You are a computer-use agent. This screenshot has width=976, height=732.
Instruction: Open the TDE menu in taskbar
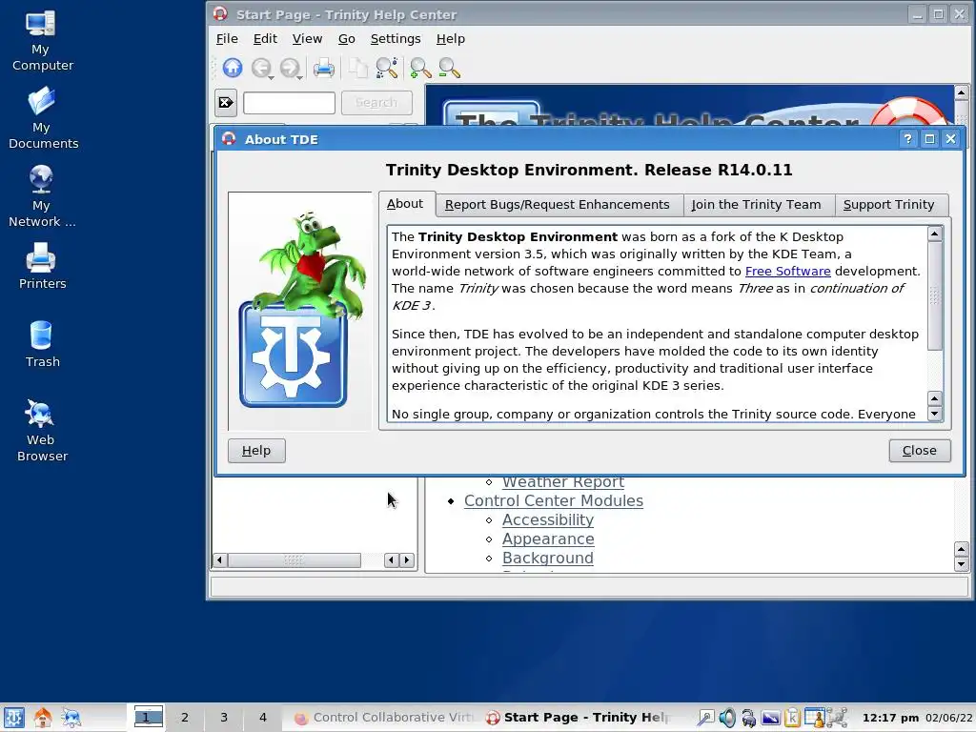13,718
